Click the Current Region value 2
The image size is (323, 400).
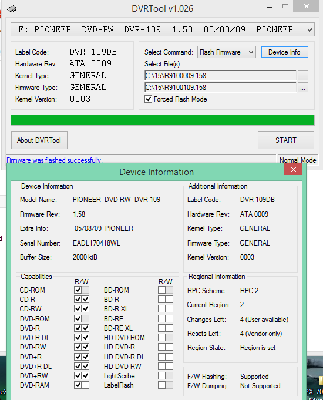(x=242, y=305)
